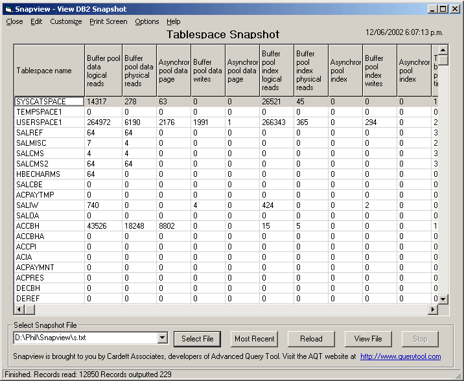Click the Most Recent button
This screenshot has width=464, height=381.
(255, 339)
